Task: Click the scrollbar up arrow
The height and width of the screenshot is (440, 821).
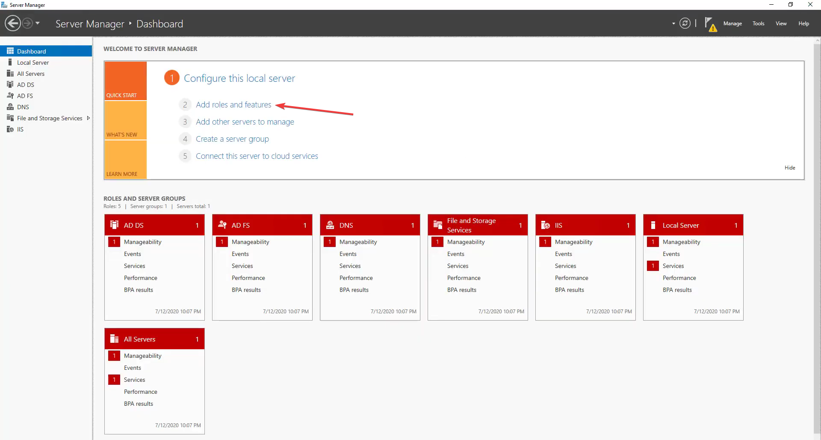Action: pyautogui.click(x=818, y=40)
